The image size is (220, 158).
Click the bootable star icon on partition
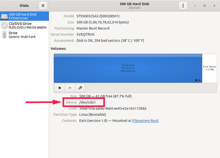[x=196, y=80]
